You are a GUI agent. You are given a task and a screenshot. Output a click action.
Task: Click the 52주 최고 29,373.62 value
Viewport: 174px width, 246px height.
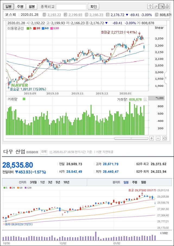coord(159,164)
